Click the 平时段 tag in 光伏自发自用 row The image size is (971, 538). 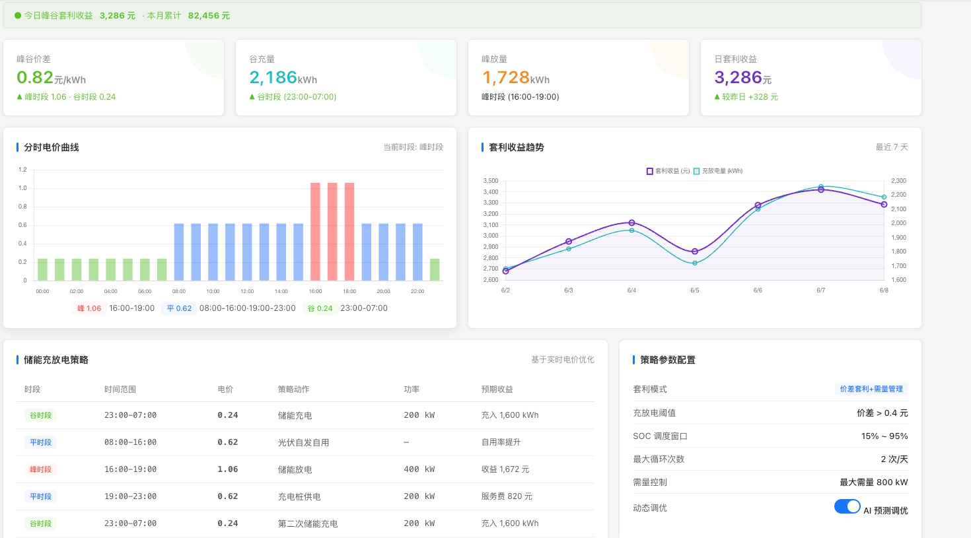click(x=40, y=442)
